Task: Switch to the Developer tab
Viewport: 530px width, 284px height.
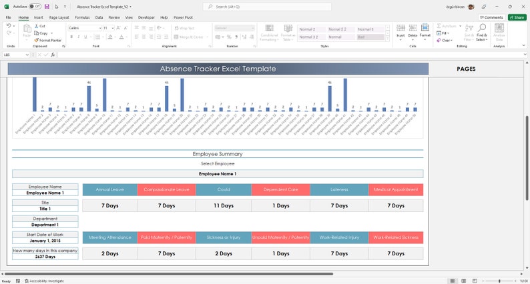Action: [x=146, y=17]
